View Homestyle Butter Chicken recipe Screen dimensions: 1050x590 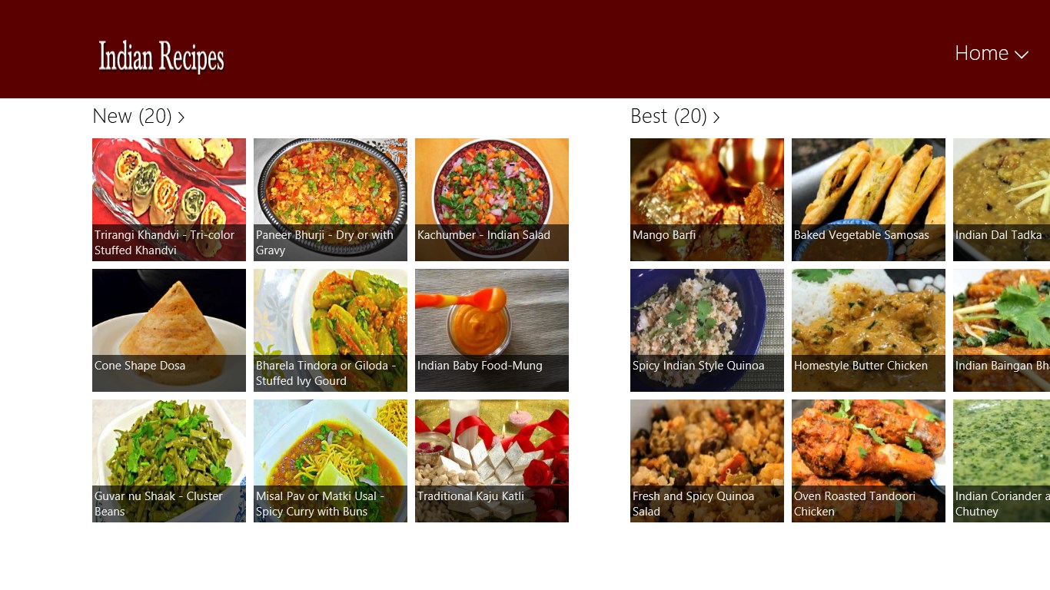click(869, 330)
